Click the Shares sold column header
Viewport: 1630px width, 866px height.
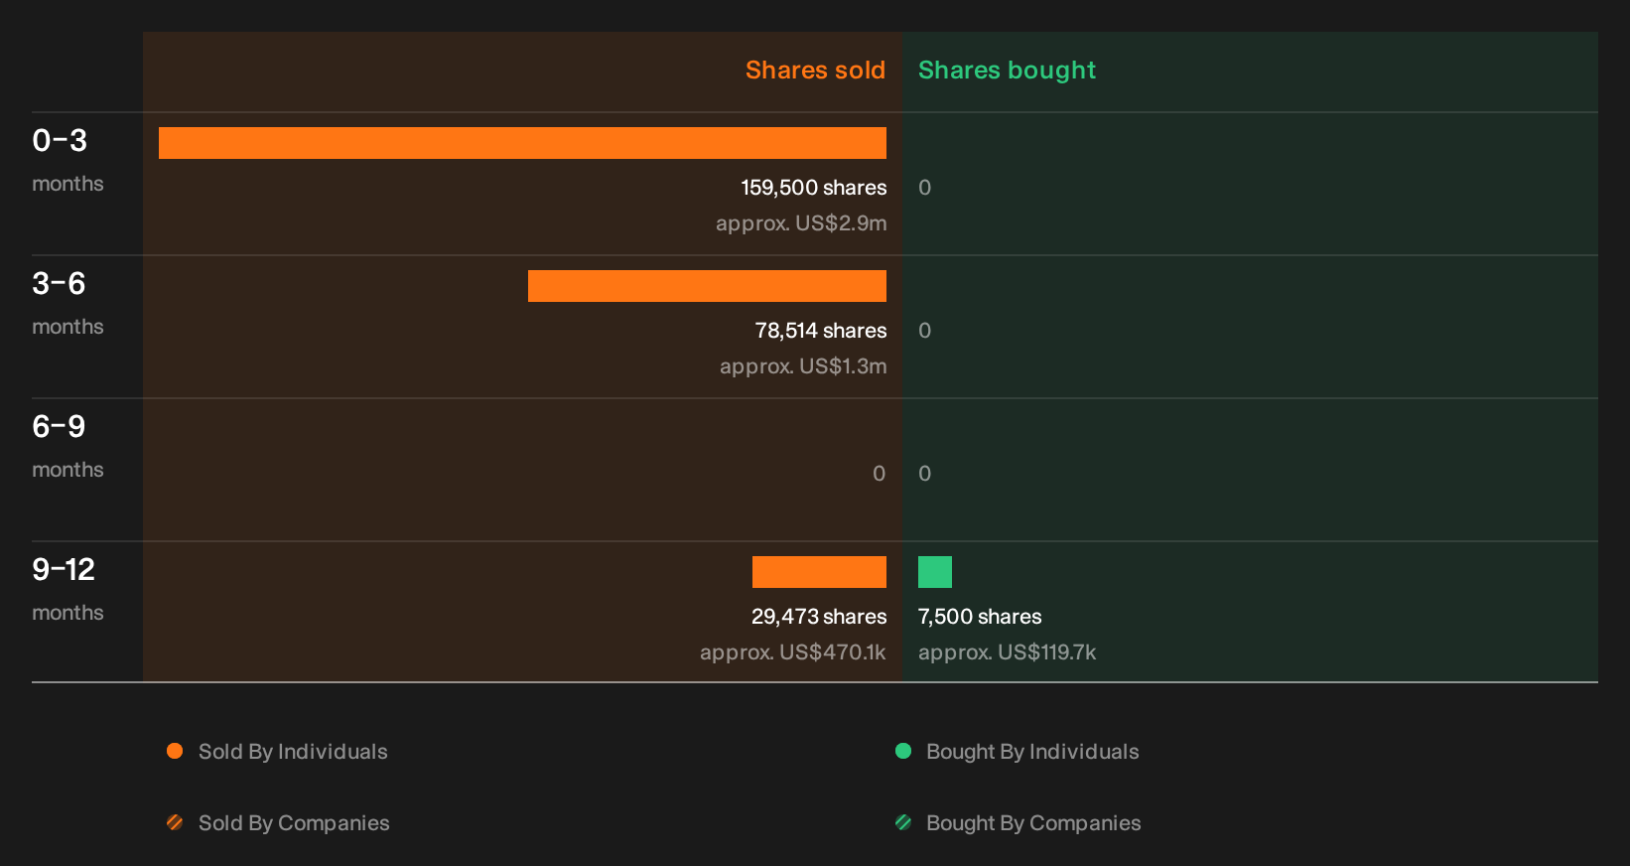(x=815, y=71)
